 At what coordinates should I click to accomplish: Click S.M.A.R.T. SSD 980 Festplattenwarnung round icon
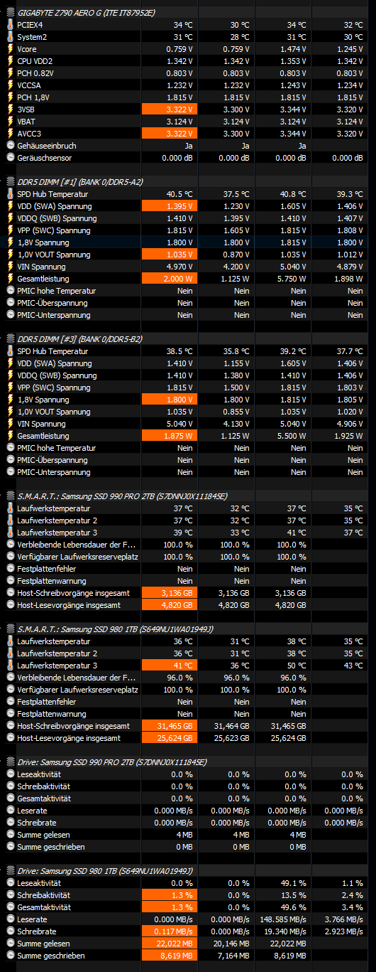click(10, 714)
